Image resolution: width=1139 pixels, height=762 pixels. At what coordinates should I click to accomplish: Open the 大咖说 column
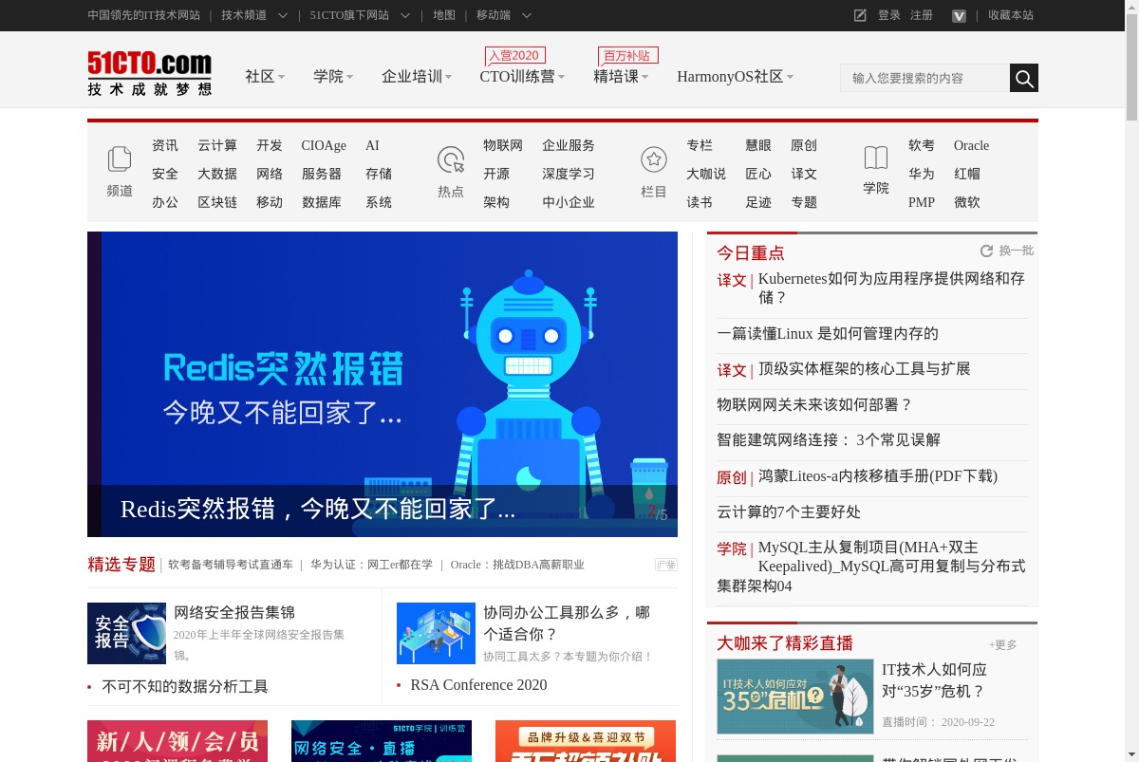pyautogui.click(x=706, y=174)
